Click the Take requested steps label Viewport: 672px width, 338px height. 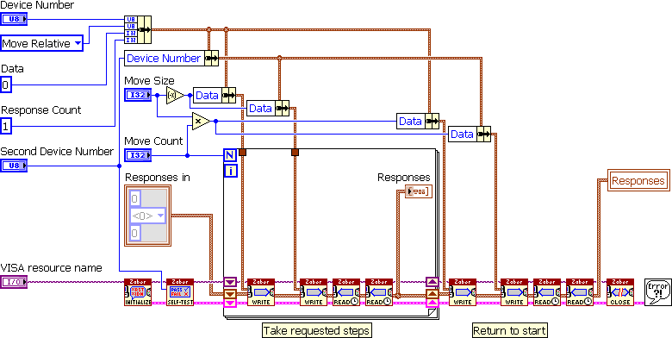[x=316, y=331]
